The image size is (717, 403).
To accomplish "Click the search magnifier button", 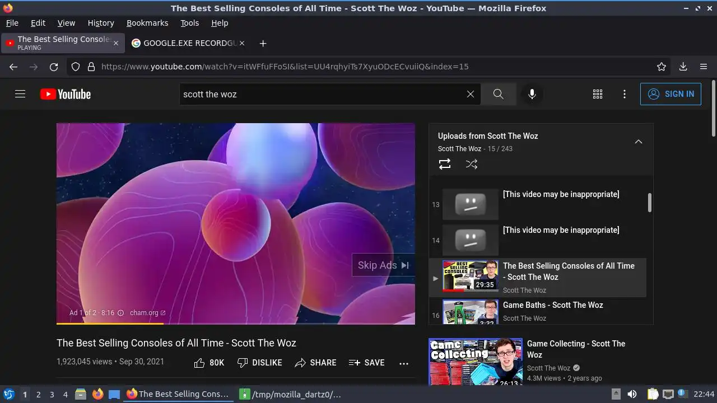I will pyautogui.click(x=499, y=94).
